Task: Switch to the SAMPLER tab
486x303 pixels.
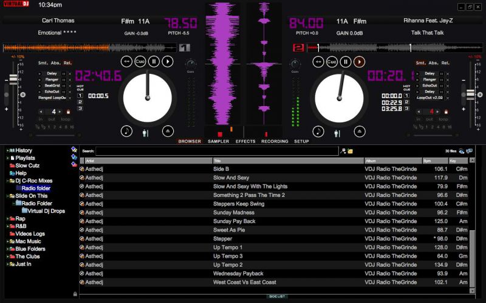Action: [x=218, y=141]
